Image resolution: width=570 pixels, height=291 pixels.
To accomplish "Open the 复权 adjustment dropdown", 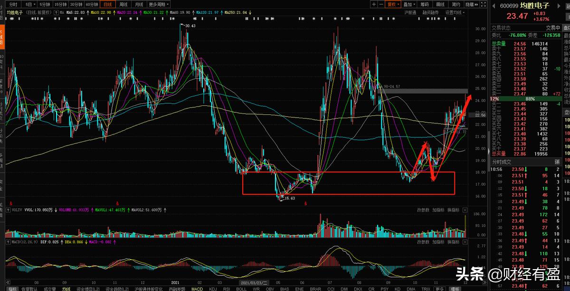I will coord(393,4).
